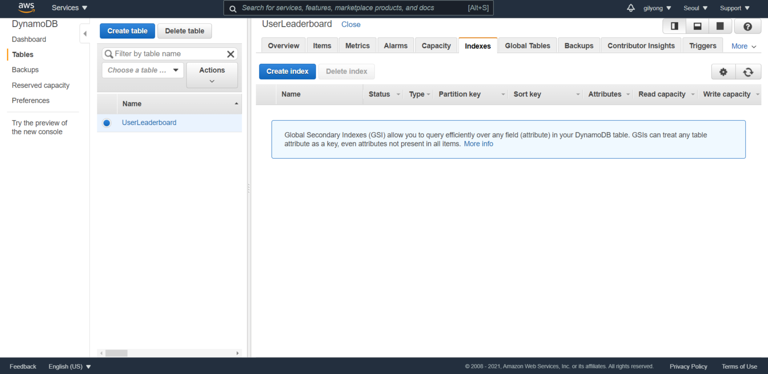Switch to the Triggers tab
This screenshot has width=768, height=374.
pos(703,46)
